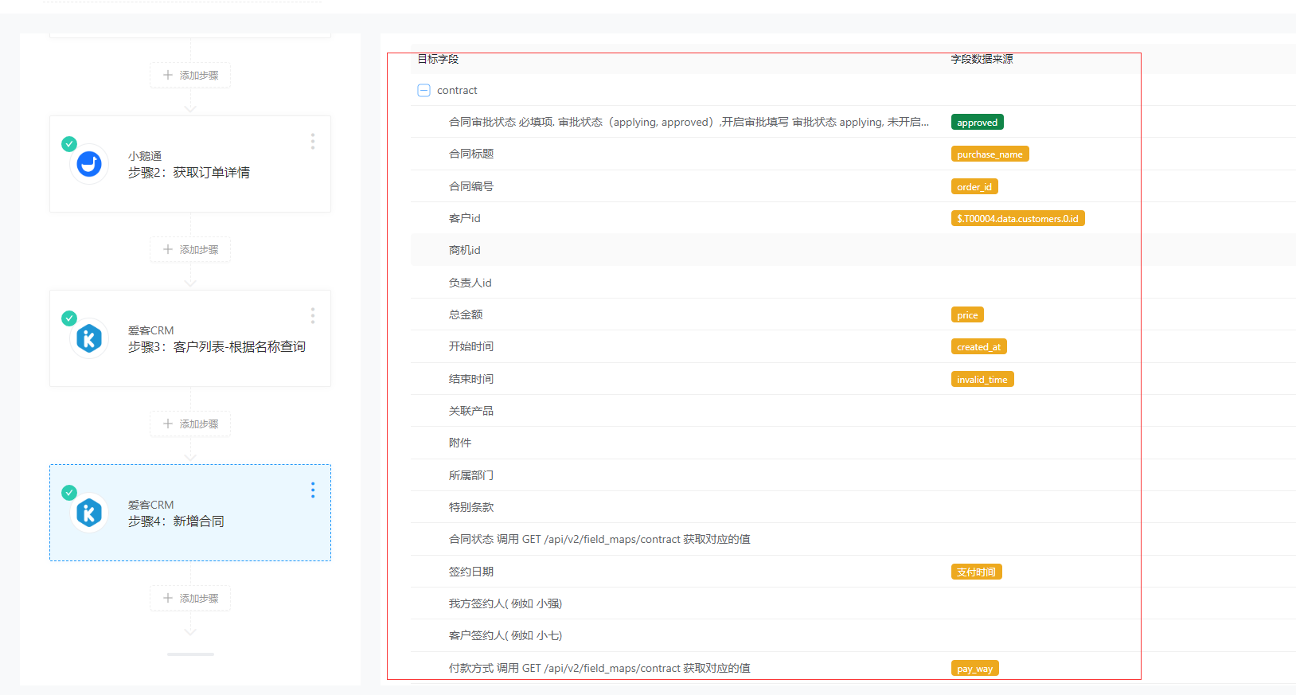The height and width of the screenshot is (695, 1296).
Task: Click 添加步骤 button below step 4
Action: click(190, 598)
